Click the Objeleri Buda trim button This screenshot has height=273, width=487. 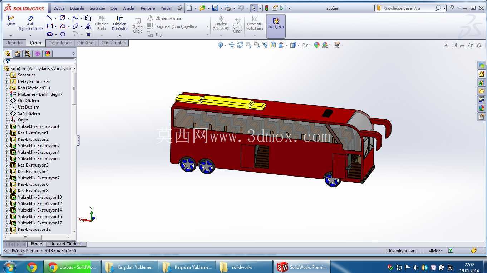[102, 23]
